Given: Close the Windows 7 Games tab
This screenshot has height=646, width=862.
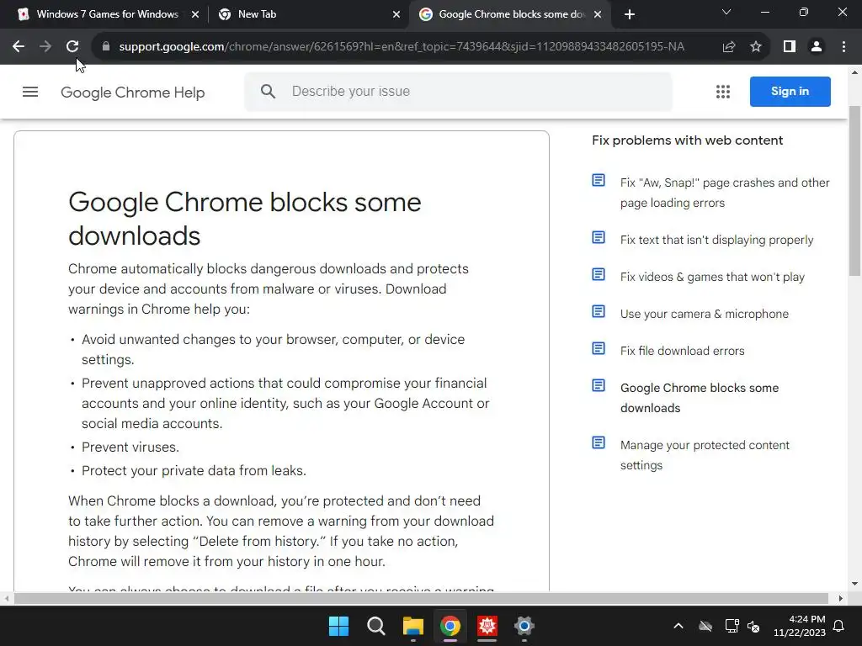Looking at the screenshot, I should coord(195,14).
